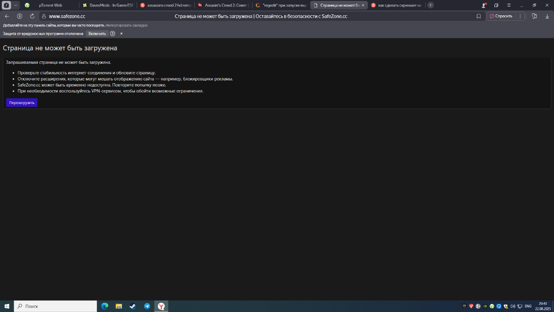Viewport: 554px width, 312px height.
Task: Click the ENG language indicator
Action: point(528,306)
